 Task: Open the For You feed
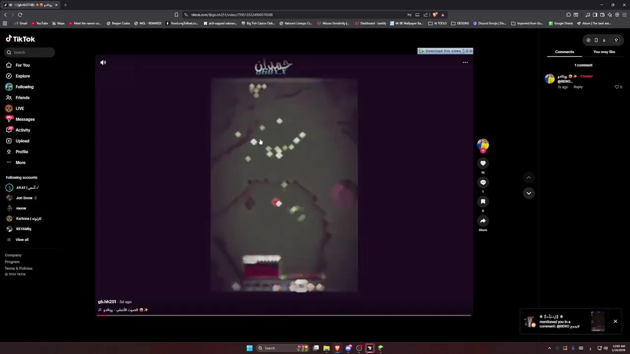pyautogui.click(x=18, y=65)
